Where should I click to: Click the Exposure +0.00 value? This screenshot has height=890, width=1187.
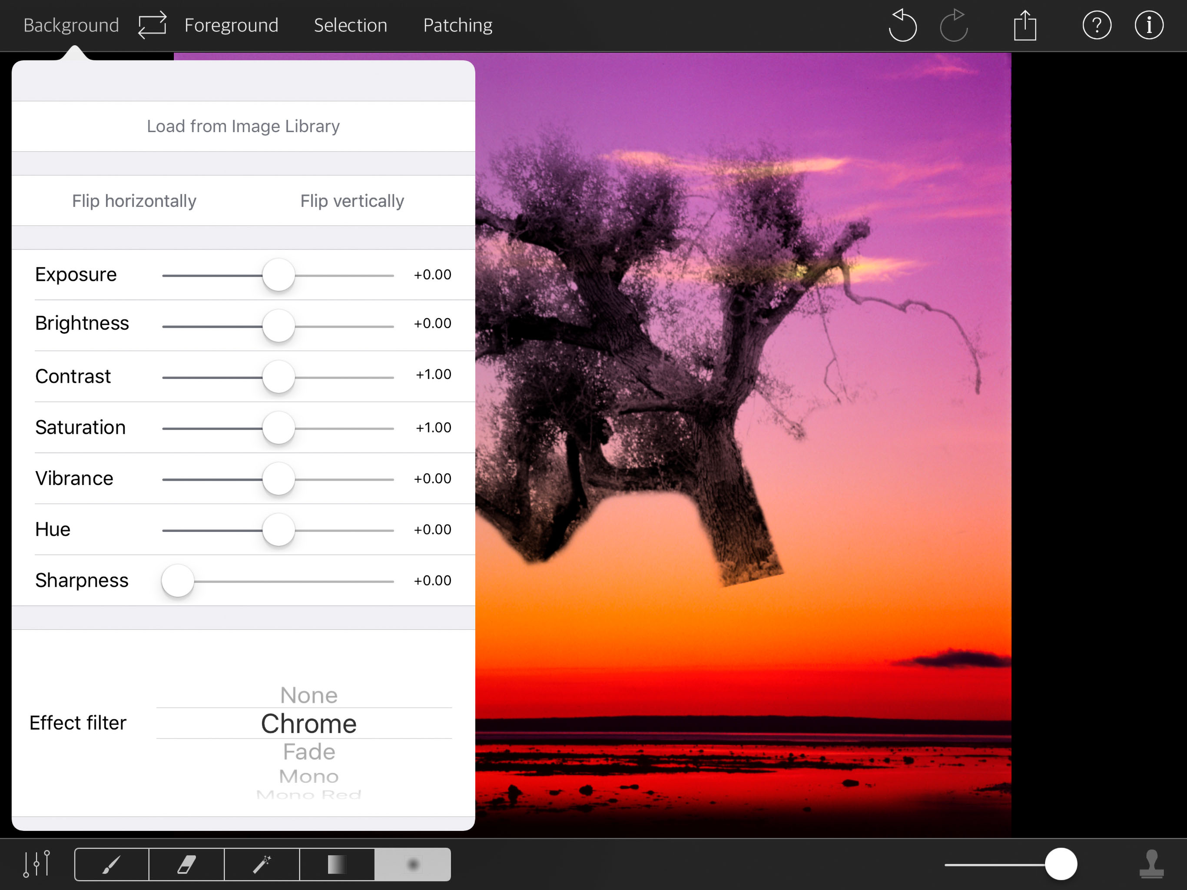click(432, 275)
